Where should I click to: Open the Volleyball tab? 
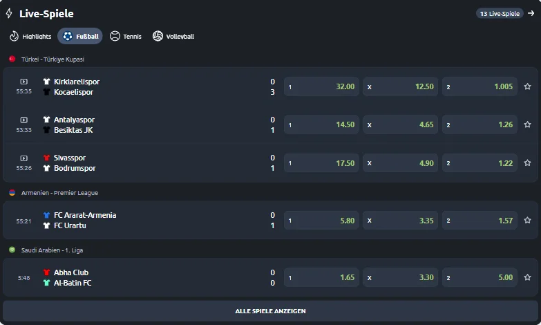[173, 36]
